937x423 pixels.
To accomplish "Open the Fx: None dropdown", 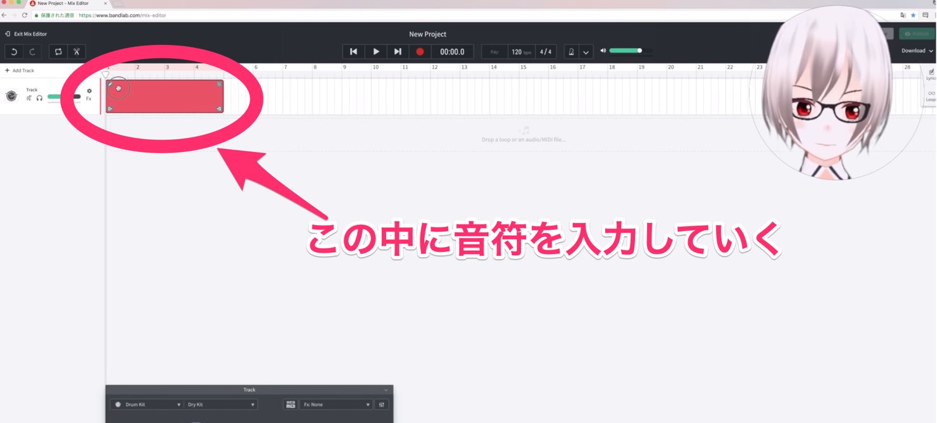I will [x=336, y=405].
